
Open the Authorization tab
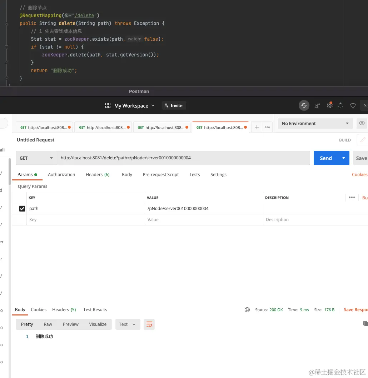[61, 175]
